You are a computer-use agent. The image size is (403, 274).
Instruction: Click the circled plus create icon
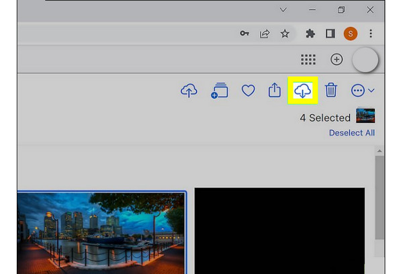(337, 59)
